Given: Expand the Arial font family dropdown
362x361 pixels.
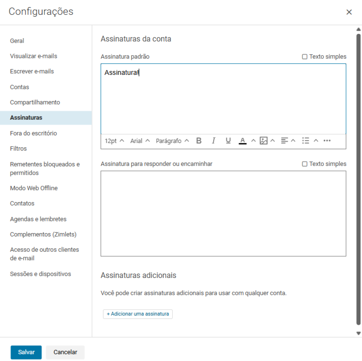Looking at the screenshot, I should pos(140,141).
